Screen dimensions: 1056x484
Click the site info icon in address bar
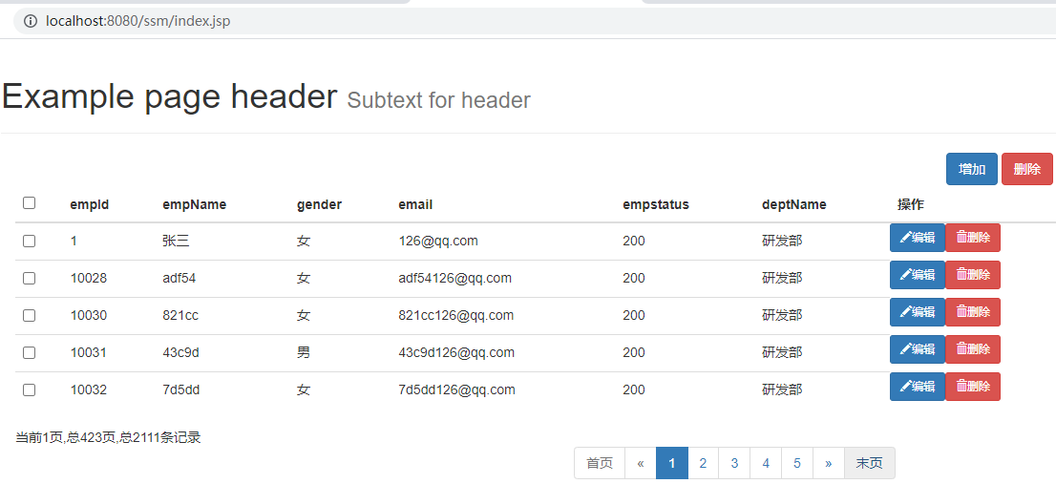point(30,22)
